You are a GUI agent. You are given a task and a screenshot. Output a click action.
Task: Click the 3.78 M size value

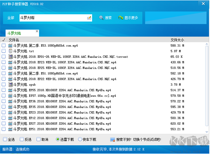pyautogui.click(x=176, y=84)
